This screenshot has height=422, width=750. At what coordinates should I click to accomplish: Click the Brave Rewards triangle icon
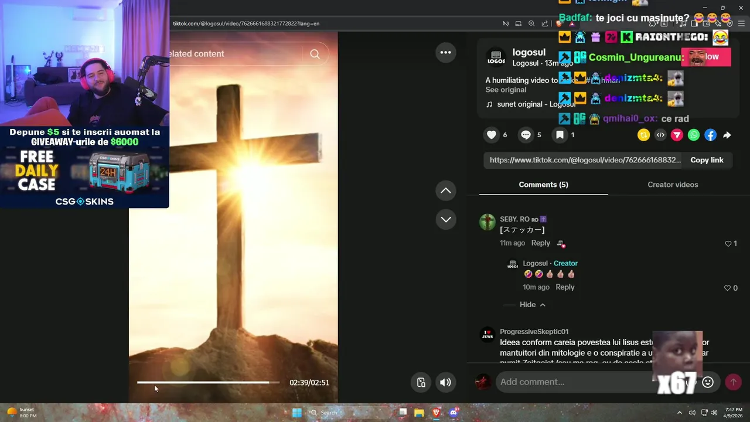pos(572,23)
